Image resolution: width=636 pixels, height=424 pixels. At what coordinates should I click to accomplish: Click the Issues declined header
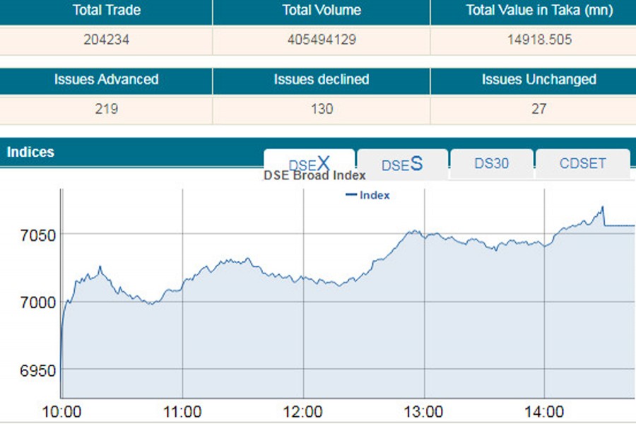(320, 80)
